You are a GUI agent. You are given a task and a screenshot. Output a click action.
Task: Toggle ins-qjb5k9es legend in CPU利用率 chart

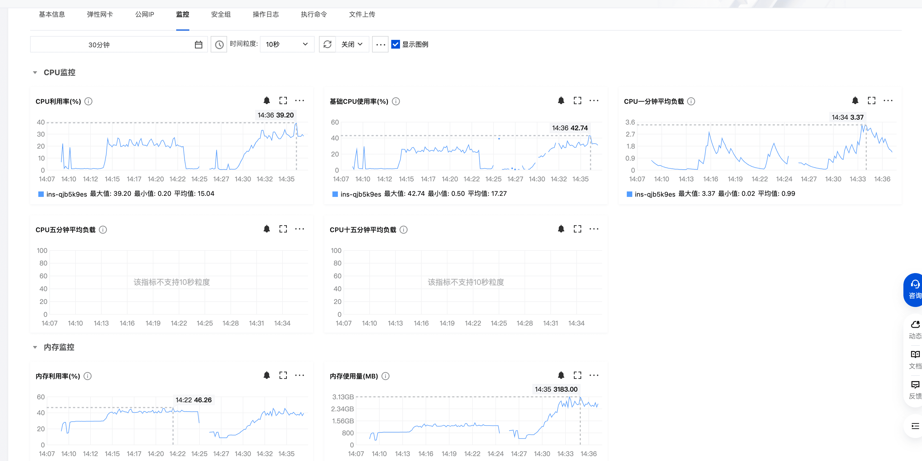pos(66,194)
